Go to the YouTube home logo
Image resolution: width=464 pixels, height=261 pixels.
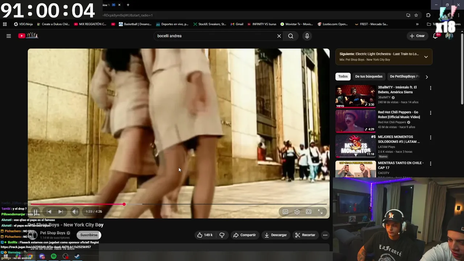[28, 36]
